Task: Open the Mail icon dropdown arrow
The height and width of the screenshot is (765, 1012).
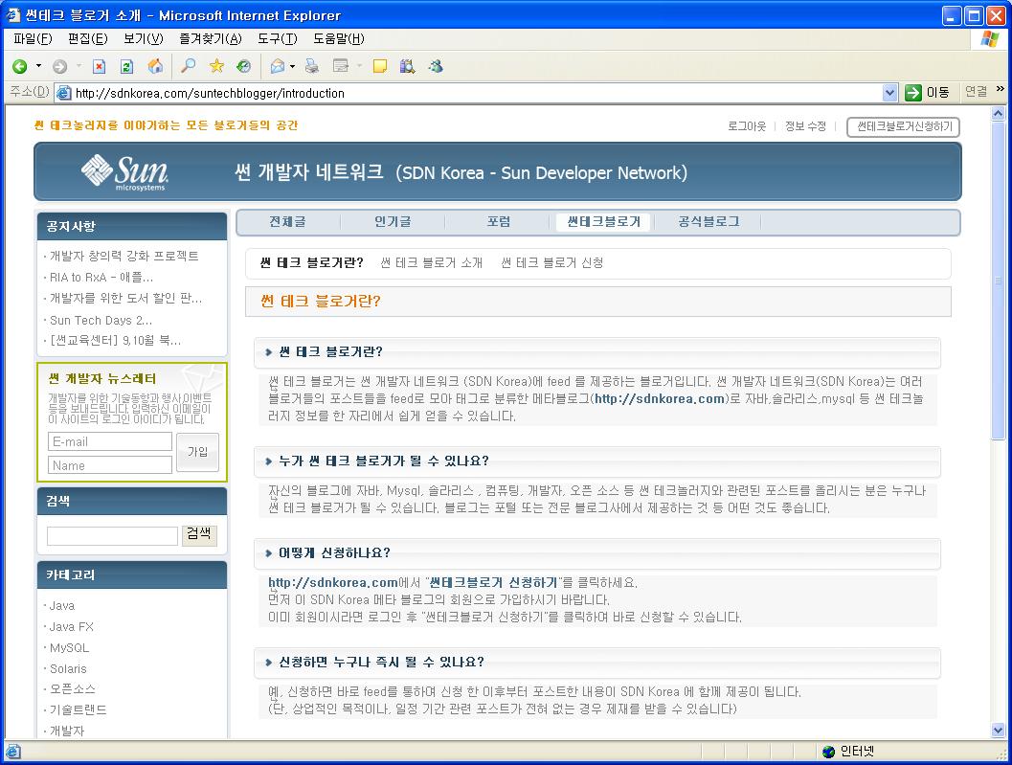Action: click(292, 67)
